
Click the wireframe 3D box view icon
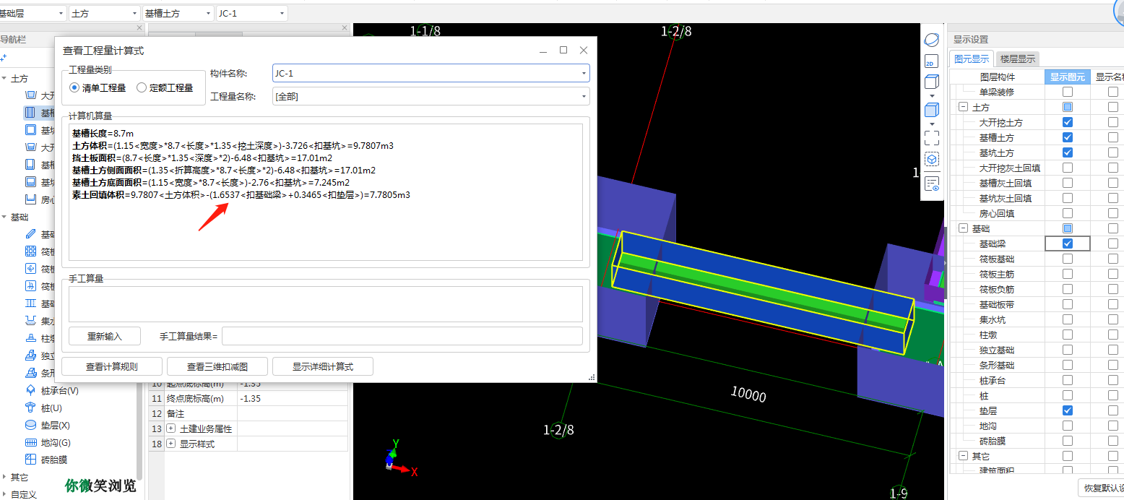click(932, 81)
